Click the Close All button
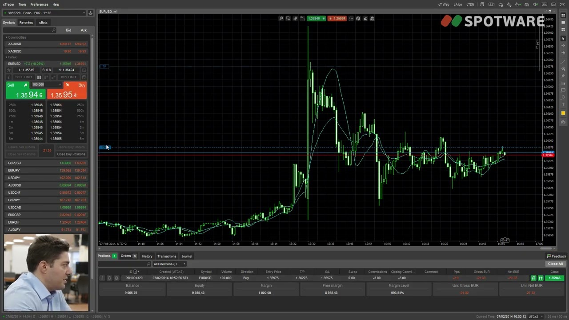The height and width of the screenshot is (320, 569). (x=555, y=264)
